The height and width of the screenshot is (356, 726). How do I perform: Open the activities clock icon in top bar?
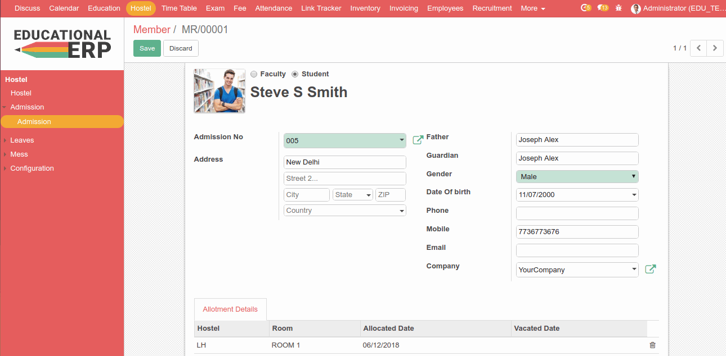[x=586, y=8]
